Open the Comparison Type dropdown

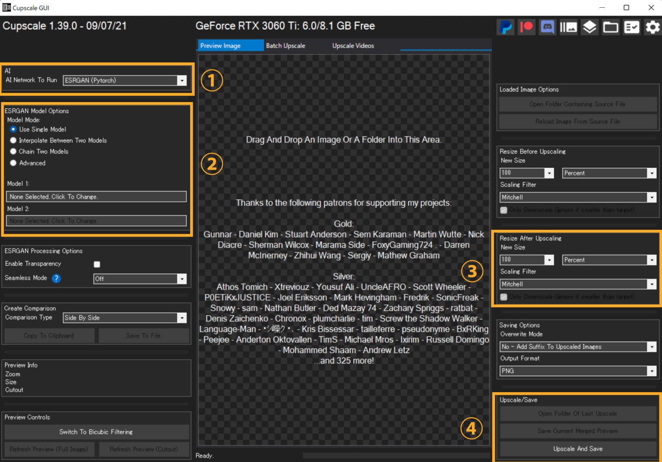pyautogui.click(x=182, y=318)
